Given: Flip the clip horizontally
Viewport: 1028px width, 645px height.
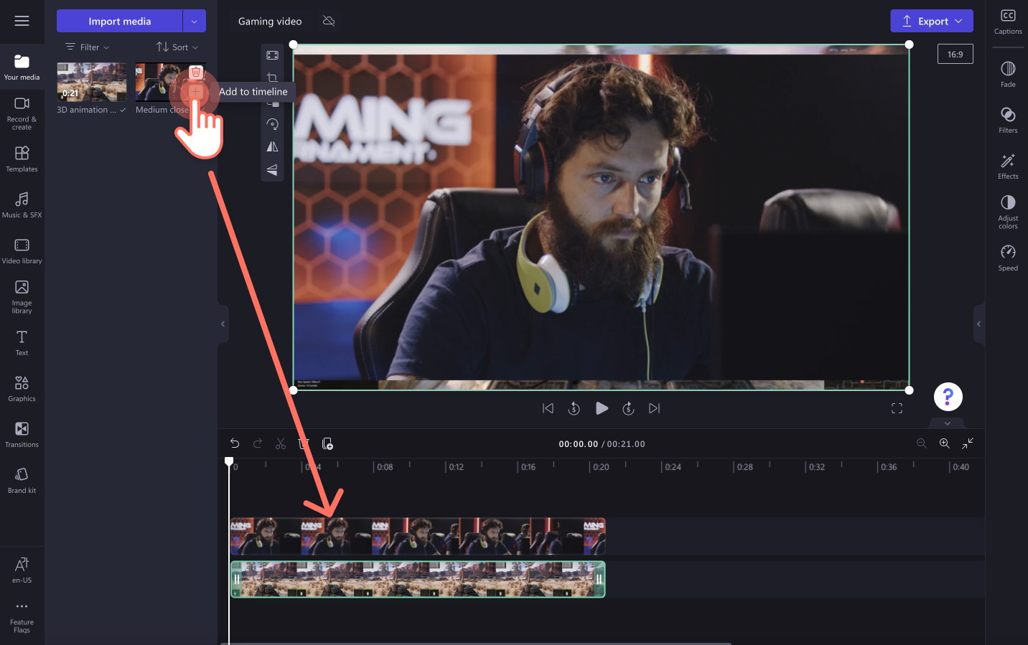Looking at the screenshot, I should pyautogui.click(x=272, y=146).
